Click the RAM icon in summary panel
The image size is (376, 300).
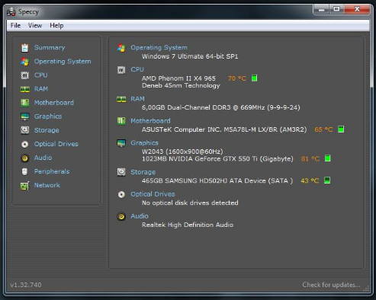121,99
